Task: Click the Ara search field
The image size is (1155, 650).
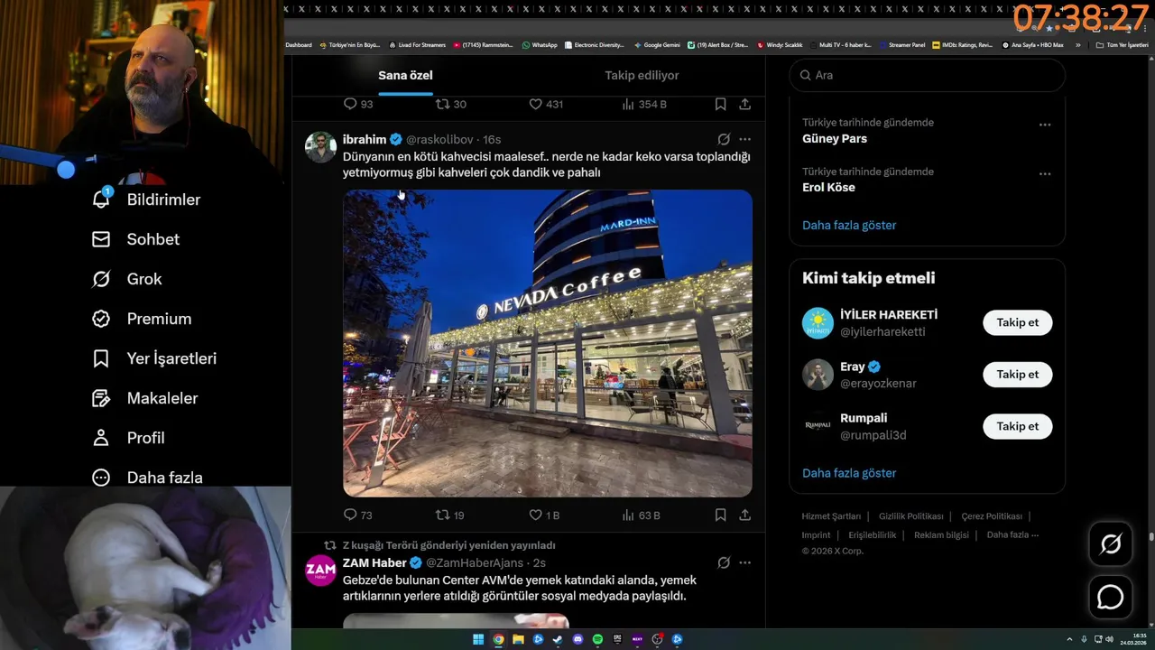Action: point(928,75)
